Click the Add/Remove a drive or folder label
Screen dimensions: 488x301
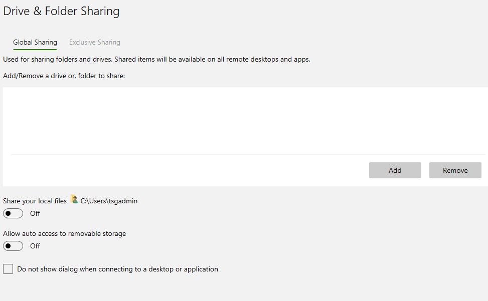(x=64, y=76)
